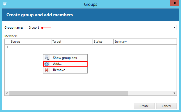Click the filter row cell under Source
Screen dimensions: 181x112
[x=30, y=47]
